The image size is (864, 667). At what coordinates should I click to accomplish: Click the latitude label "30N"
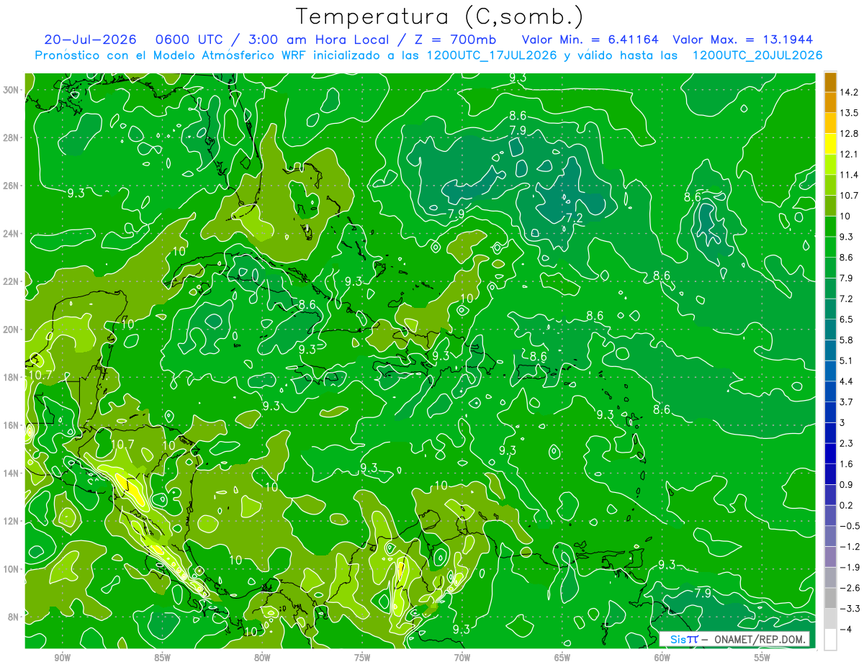pos(12,90)
